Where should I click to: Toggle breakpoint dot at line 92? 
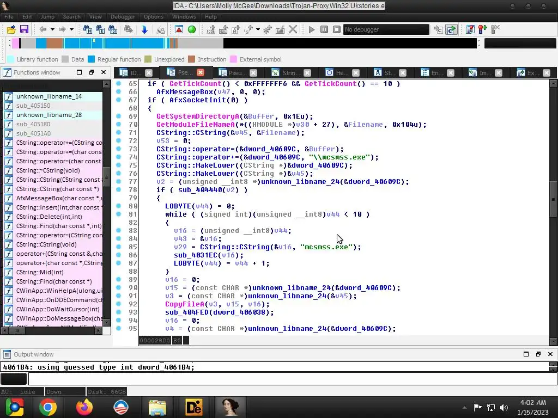(118, 304)
